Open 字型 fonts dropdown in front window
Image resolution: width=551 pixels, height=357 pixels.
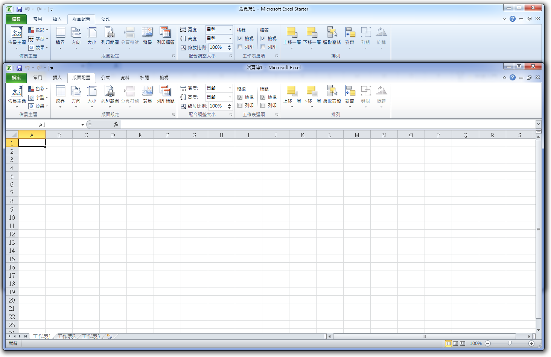pyautogui.click(x=38, y=97)
